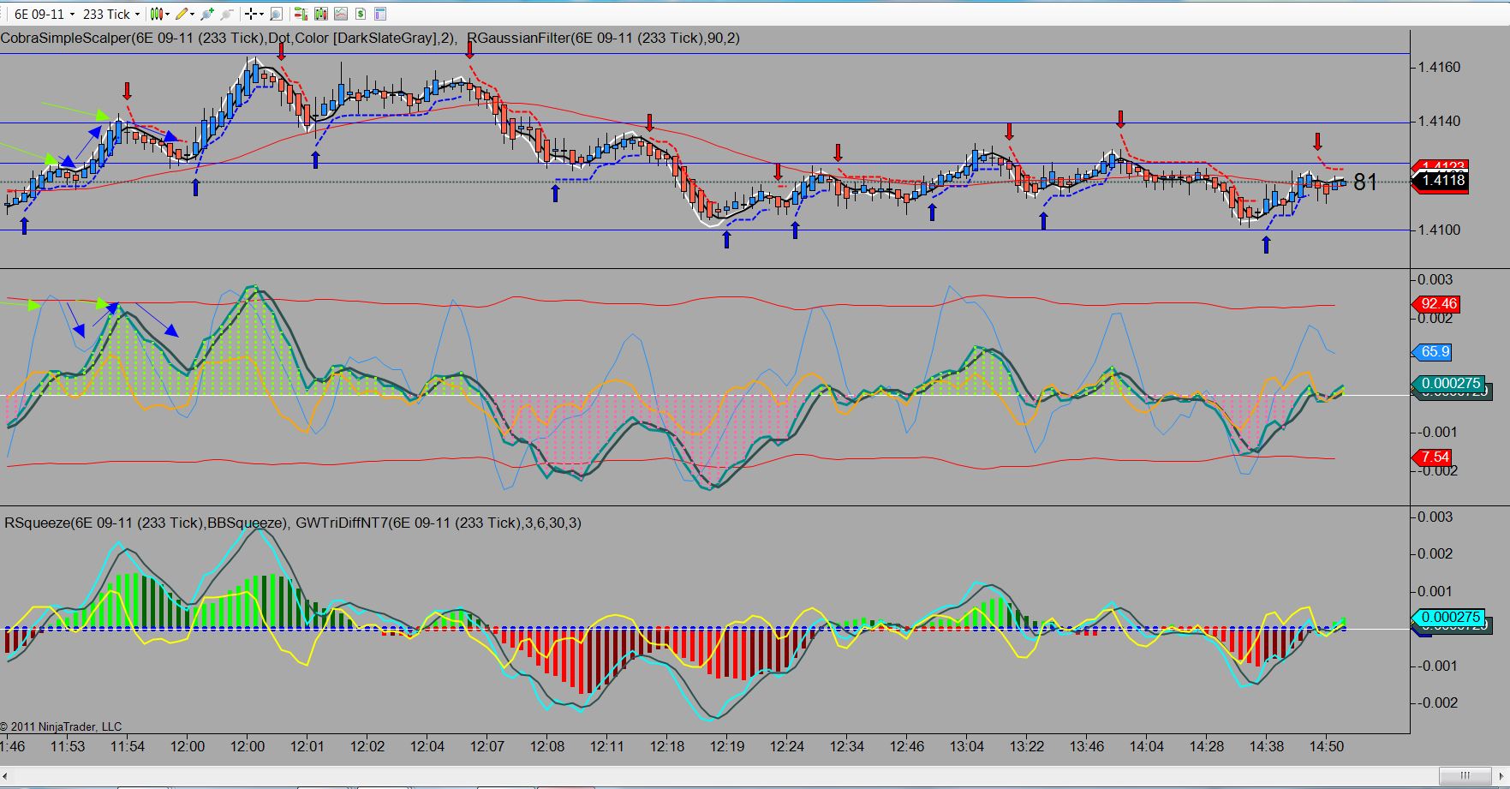Click the 12:07 time axis label
This screenshot has width=1510, height=789.
click(487, 746)
